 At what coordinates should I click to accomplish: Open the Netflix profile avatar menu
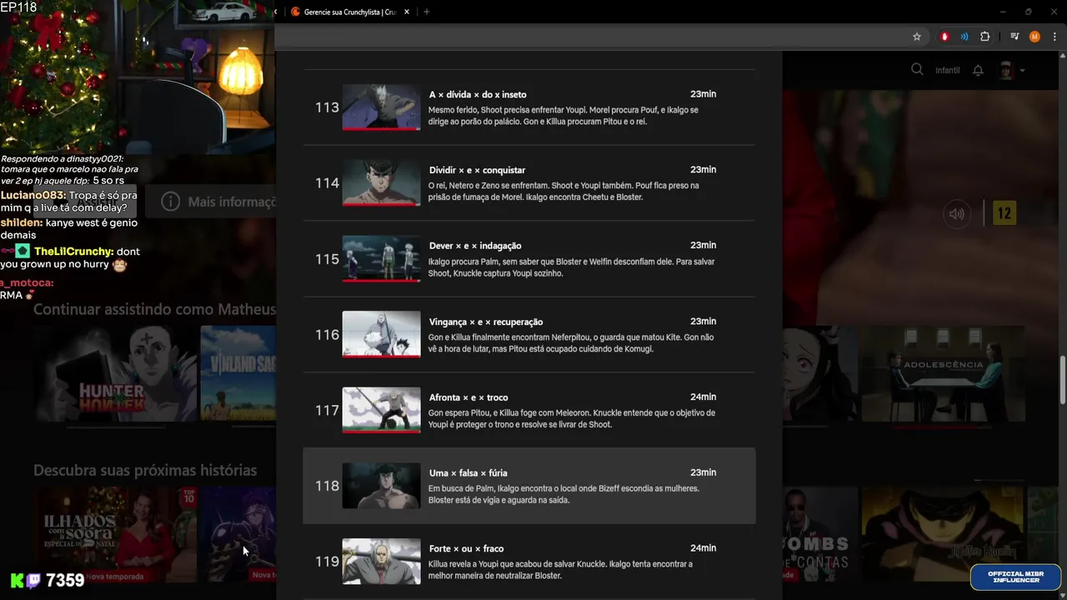[x=1006, y=70]
